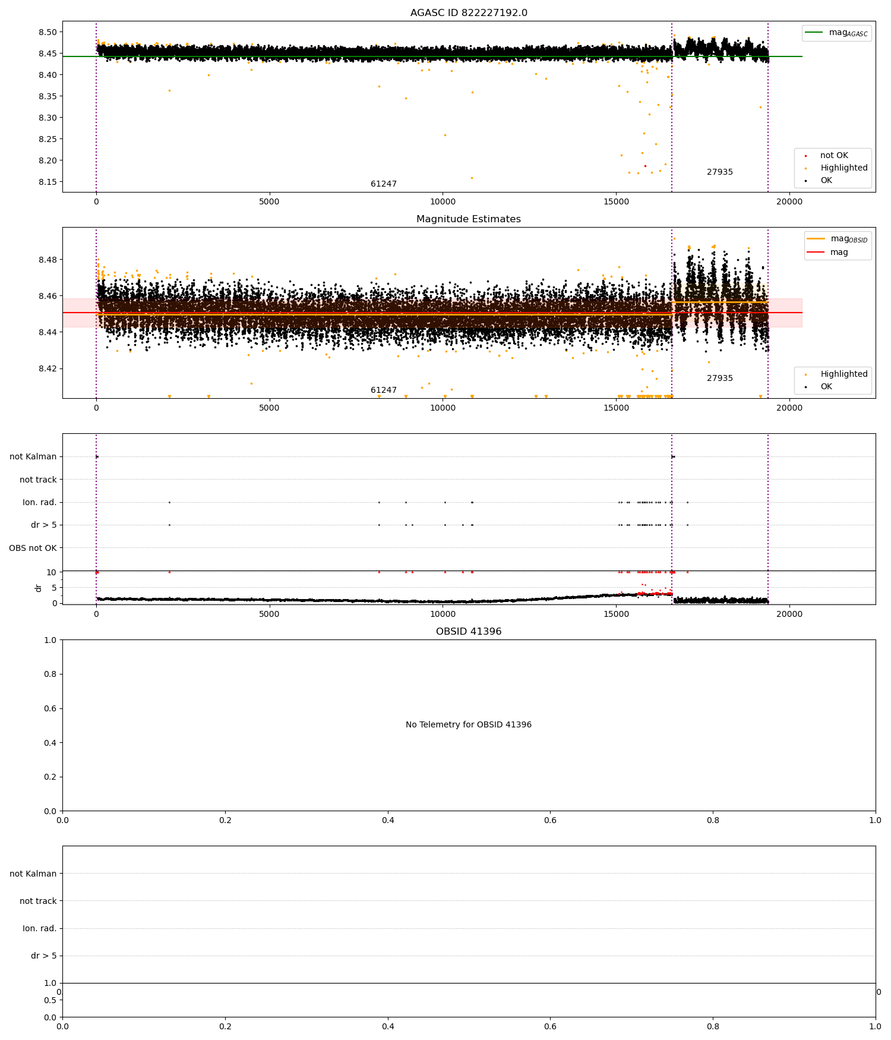
Task: Click 'Highlighted' in Magnitude Estimates legend
Action: [844, 374]
